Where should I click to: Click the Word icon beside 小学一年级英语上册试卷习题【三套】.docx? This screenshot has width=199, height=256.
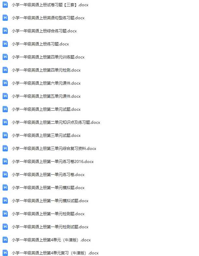click(x=5, y=5)
